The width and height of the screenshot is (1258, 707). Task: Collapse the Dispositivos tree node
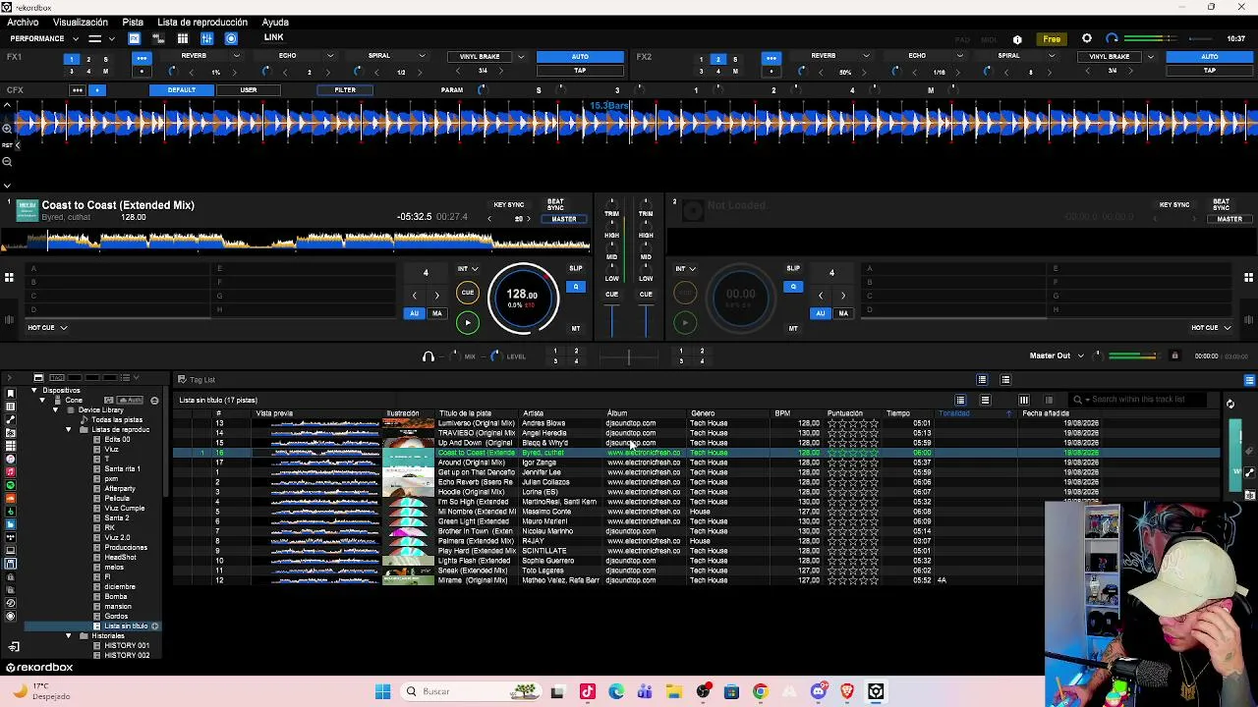pos(34,390)
